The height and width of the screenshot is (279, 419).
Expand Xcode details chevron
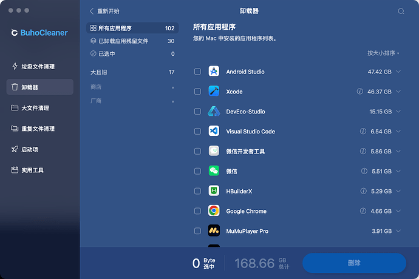pos(398,92)
